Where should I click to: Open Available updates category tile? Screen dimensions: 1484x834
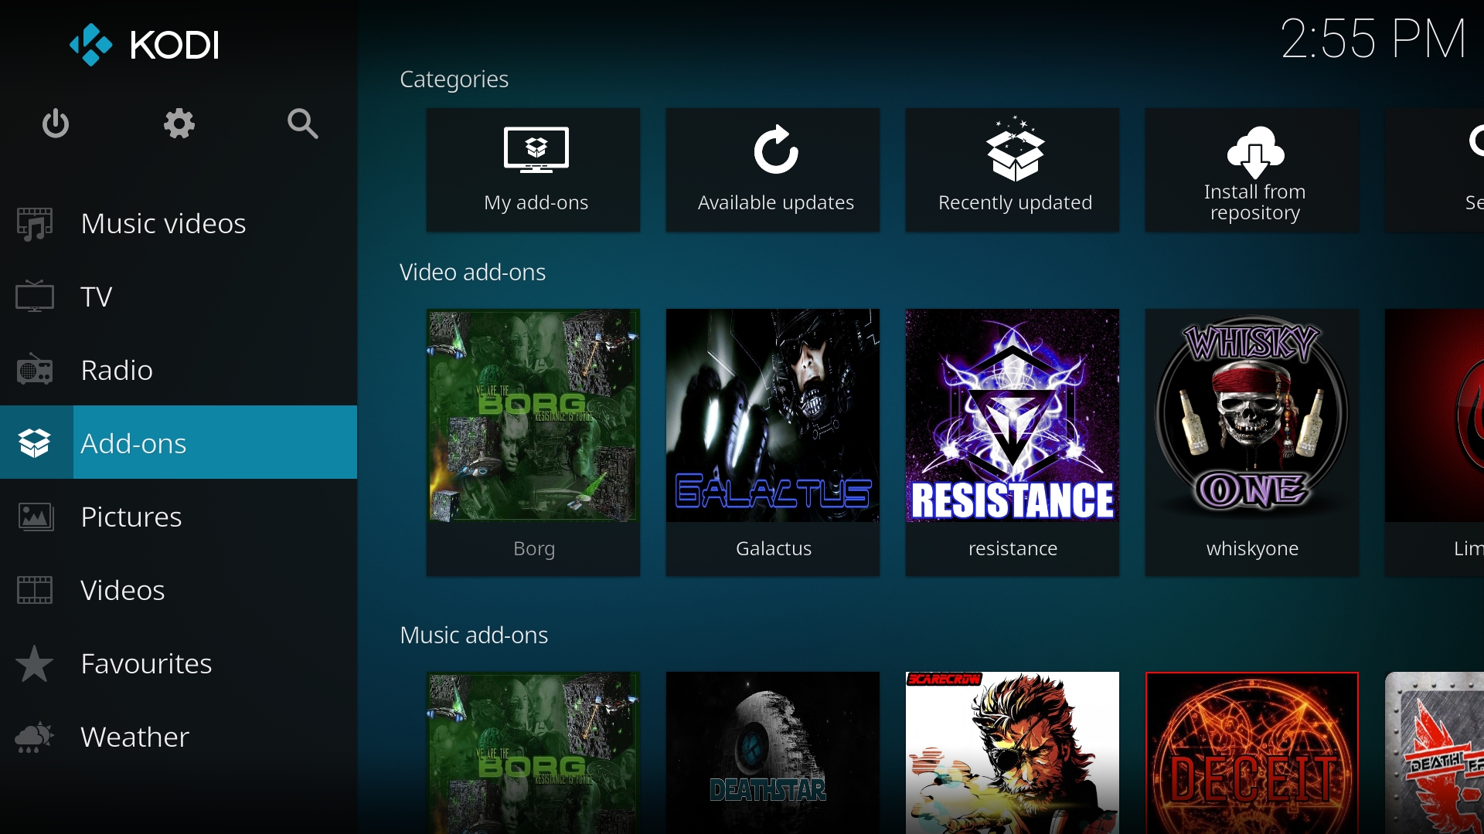tap(773, 170)
